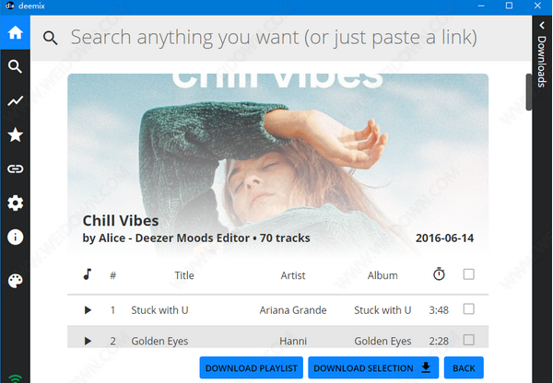The width and height of the screenshot is (553, 383).
Task: Open the About info icon
Action: tap(15, 237)
